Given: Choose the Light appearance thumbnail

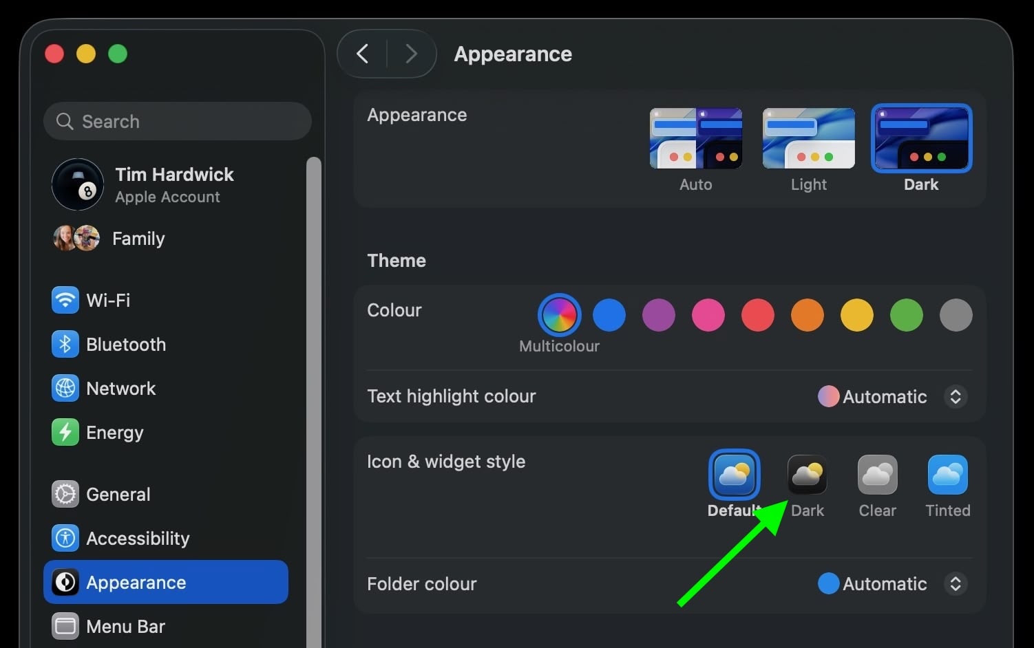Looking at the screenshot, I should (809, 138).
